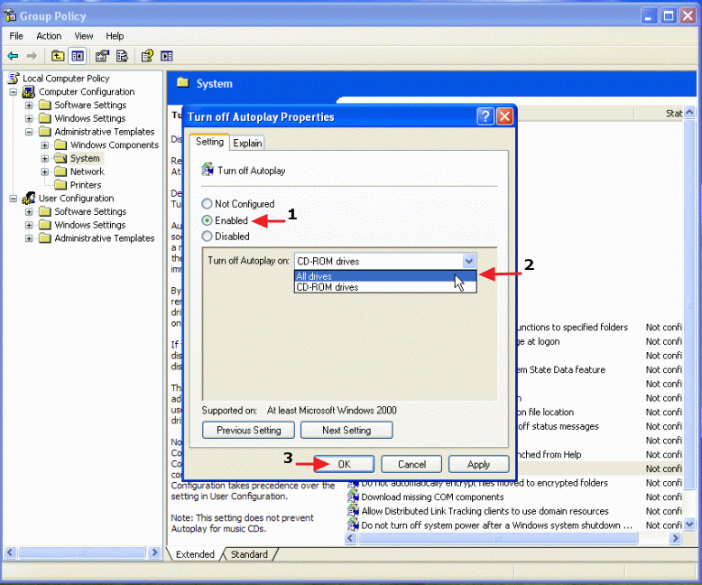Select the Not Configured radio button
The height and width of the screenshot is (585, 702).
[x=207, y=204]
